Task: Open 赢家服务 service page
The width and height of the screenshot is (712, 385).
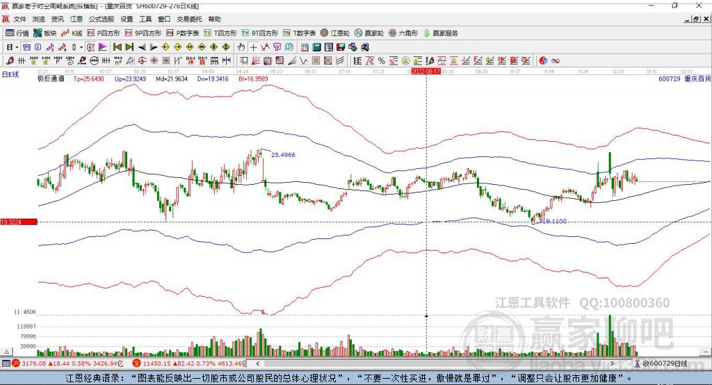Action: pyautogui.click(x=440, y=33)
